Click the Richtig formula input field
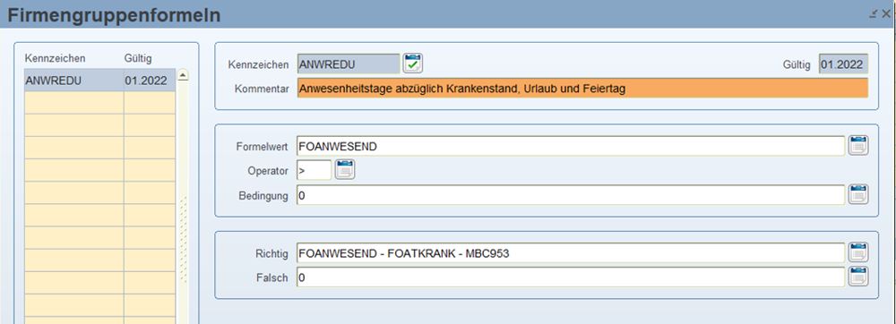 [571, 252]
